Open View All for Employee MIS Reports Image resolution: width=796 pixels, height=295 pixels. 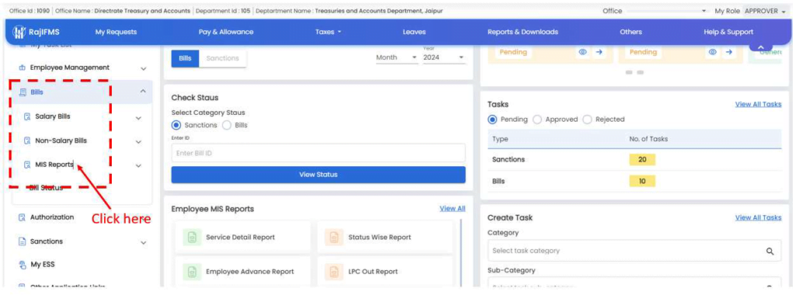452,208
